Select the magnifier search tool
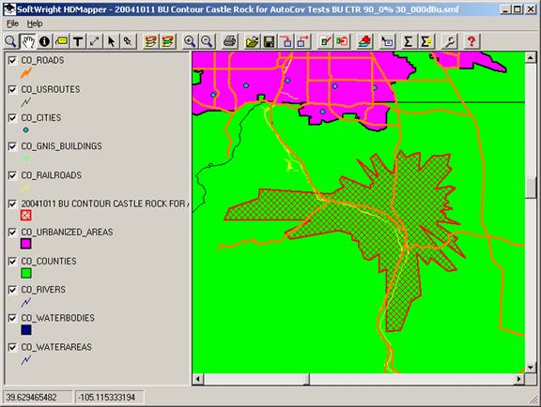Viewport: 541px width, 407px height. (10, 41)
